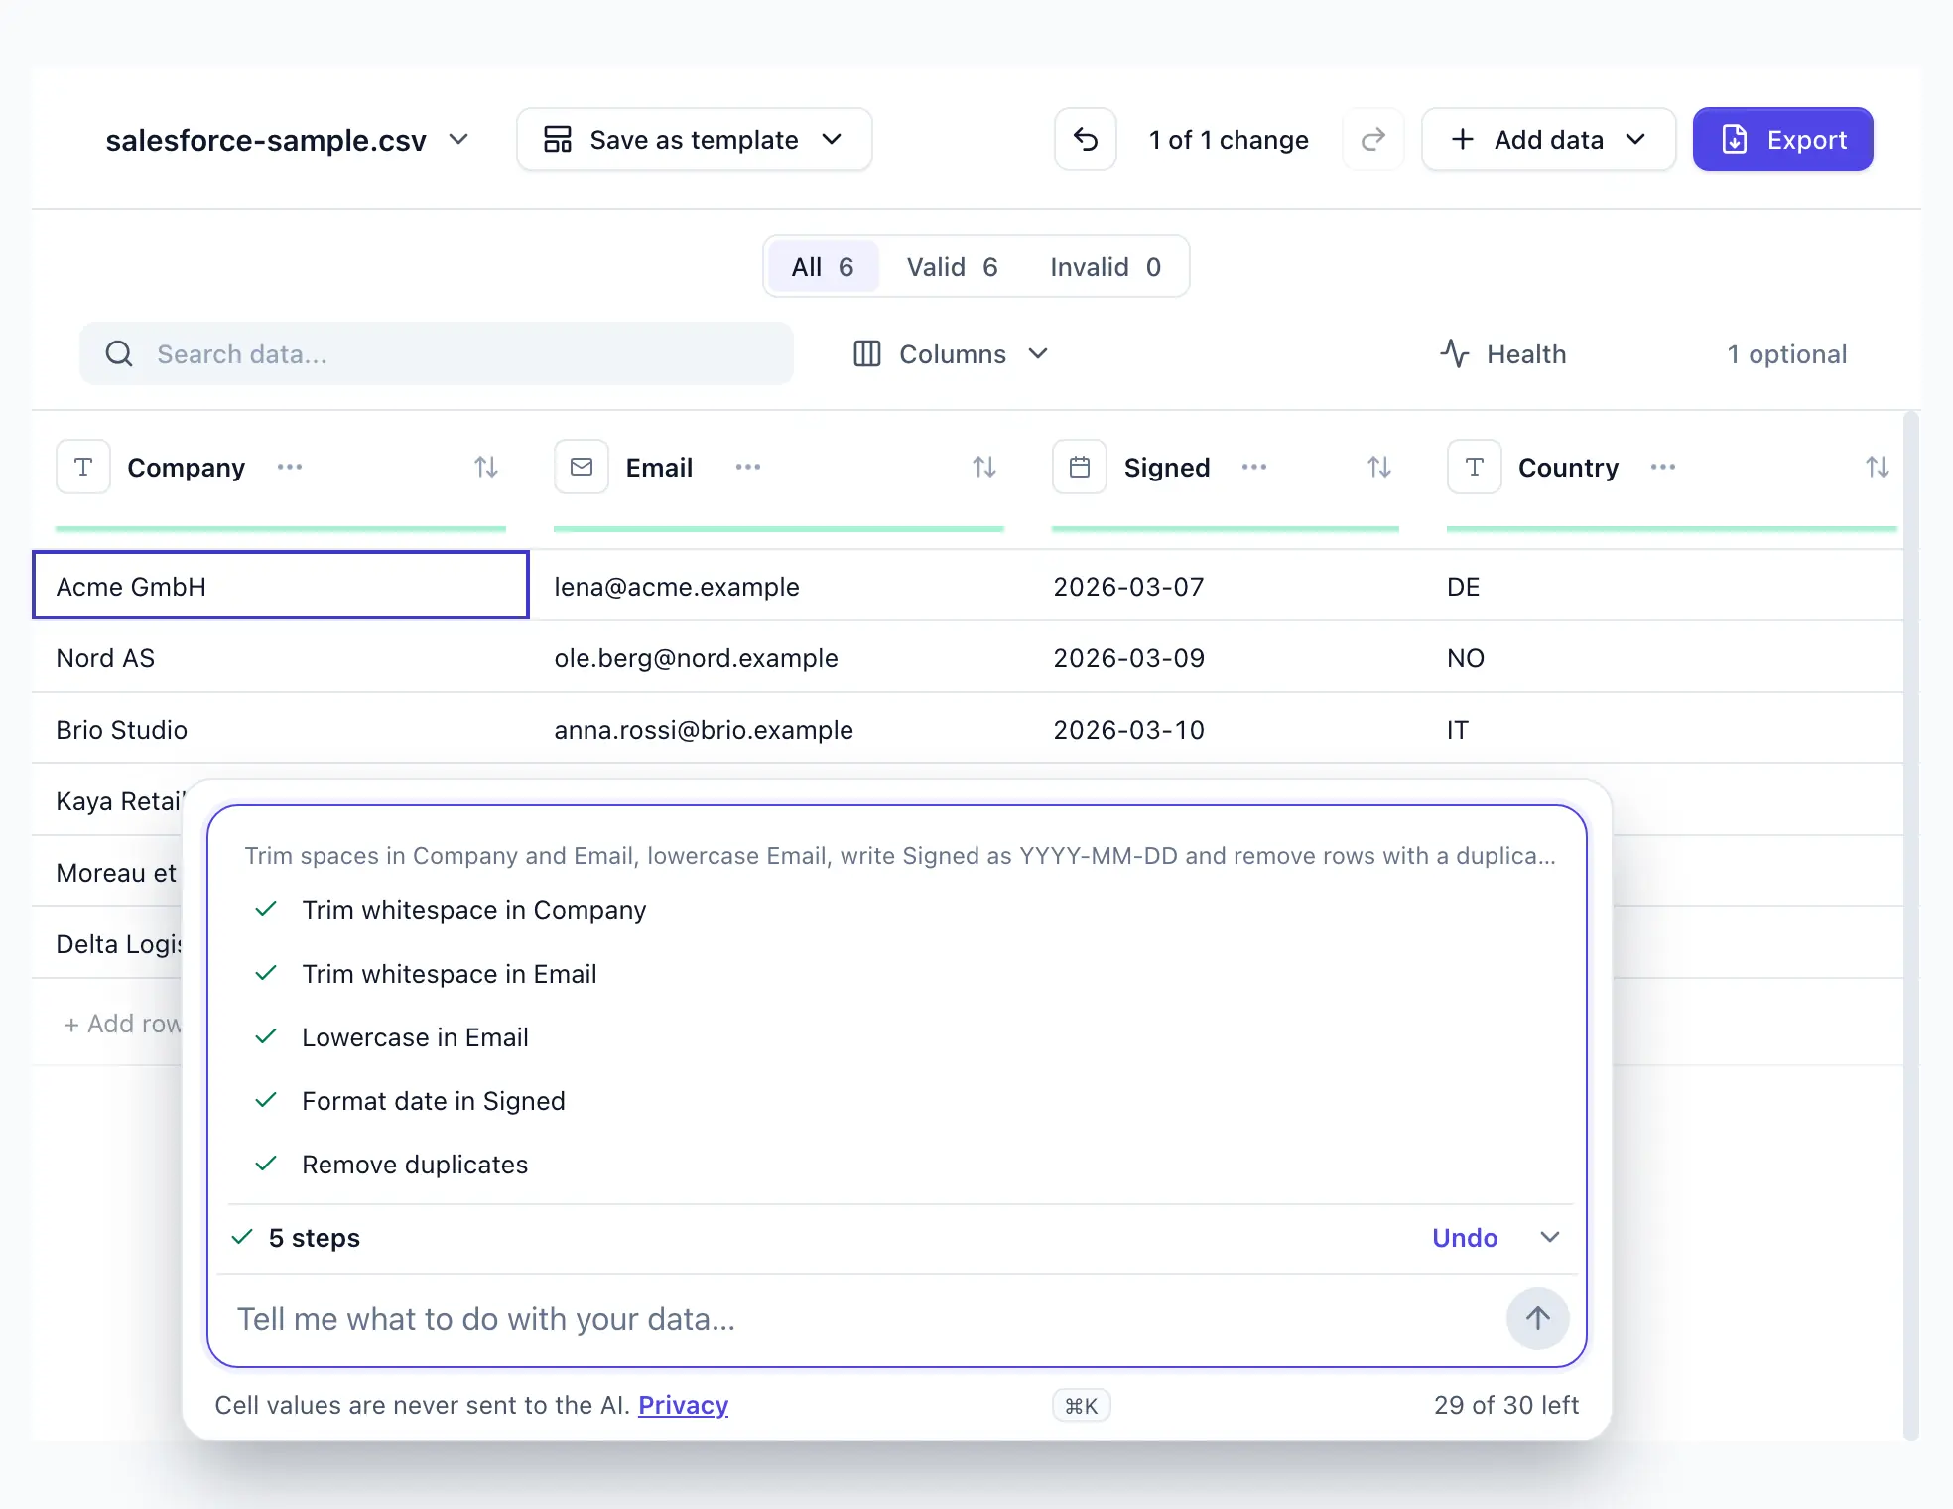
Task: Select the Acme GmbH cell
Action: [x=281, y=586]
